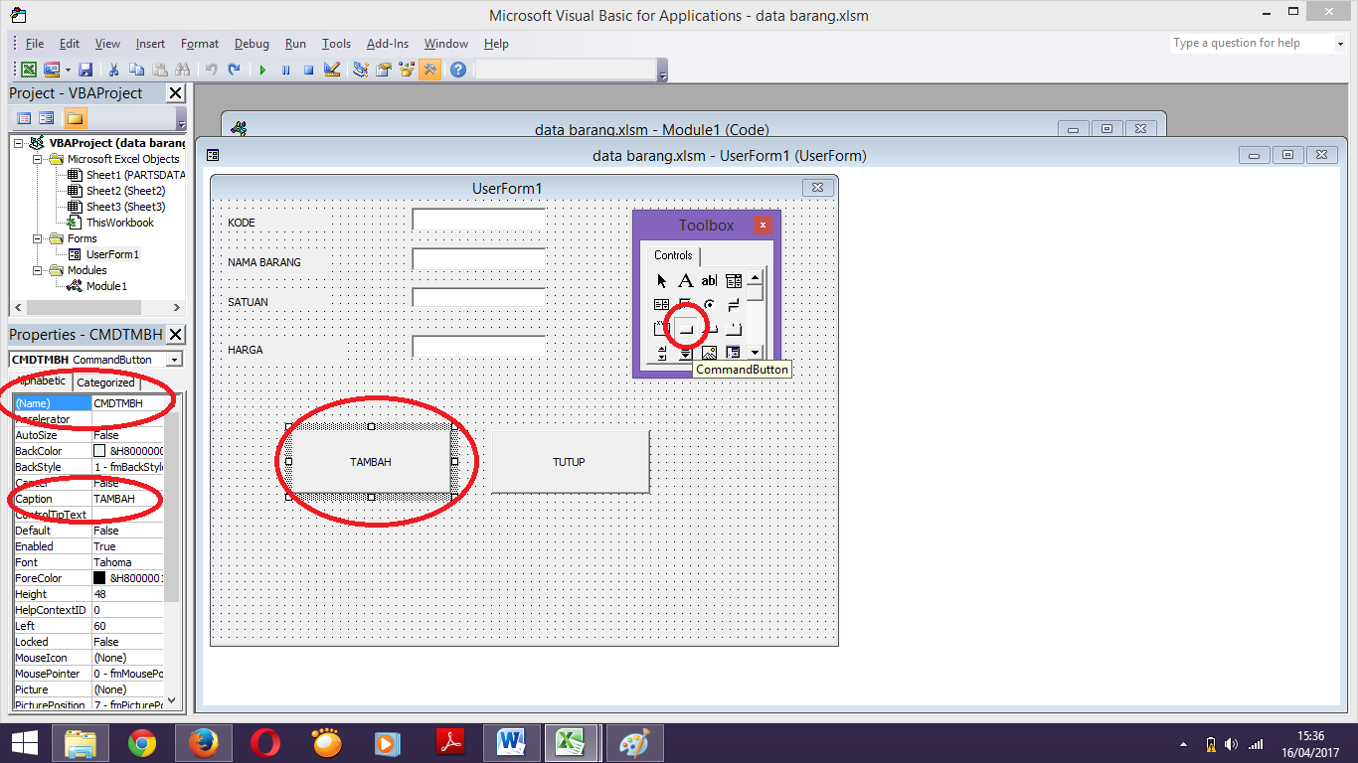Collapse the Forms folder in Project Explorer
The width and height of the screenshot is (1358, 763).
click(x=37, y=237)
